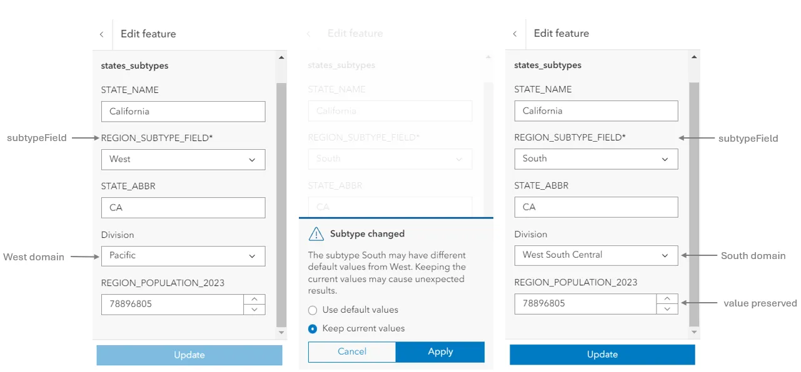The height and width of the screenshot is (372, 801).
Task: Click the disabled Update button in the left panel
Action: (189, 355)
